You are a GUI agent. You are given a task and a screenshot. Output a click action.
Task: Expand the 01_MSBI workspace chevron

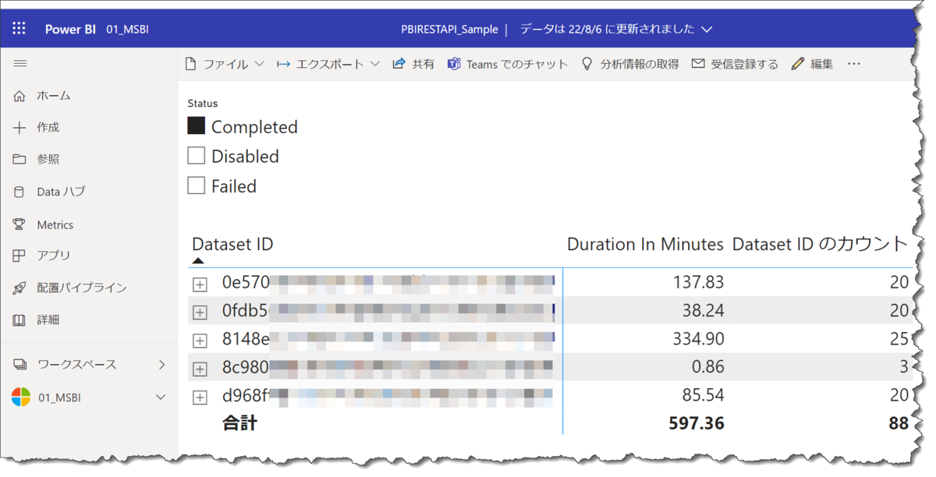pos(161,397)
